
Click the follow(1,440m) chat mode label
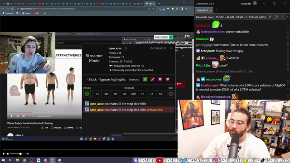[x=257, y=17]
